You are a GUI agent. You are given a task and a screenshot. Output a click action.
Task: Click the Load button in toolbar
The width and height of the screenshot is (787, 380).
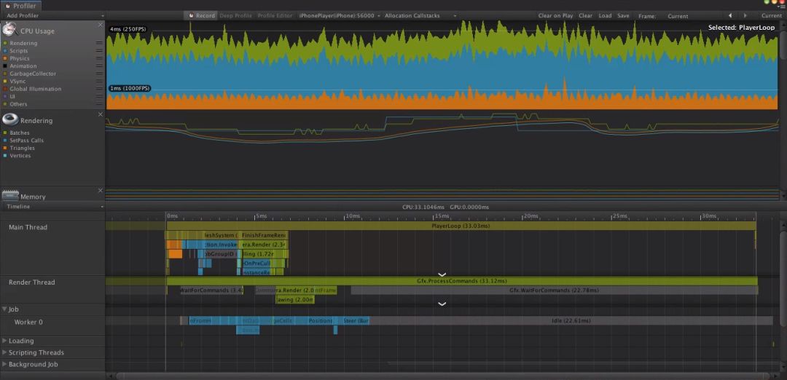(x=605, y=15)
